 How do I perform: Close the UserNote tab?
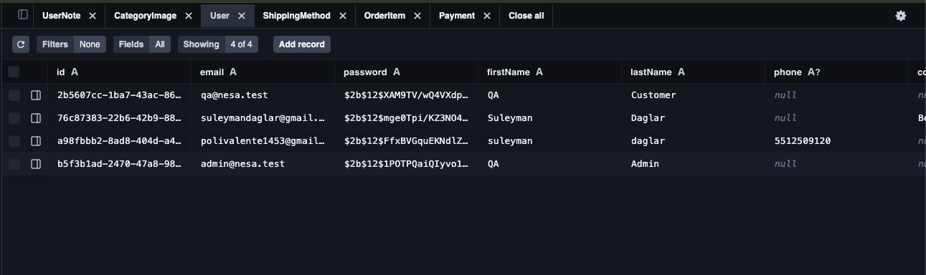(x=93, y=15)
